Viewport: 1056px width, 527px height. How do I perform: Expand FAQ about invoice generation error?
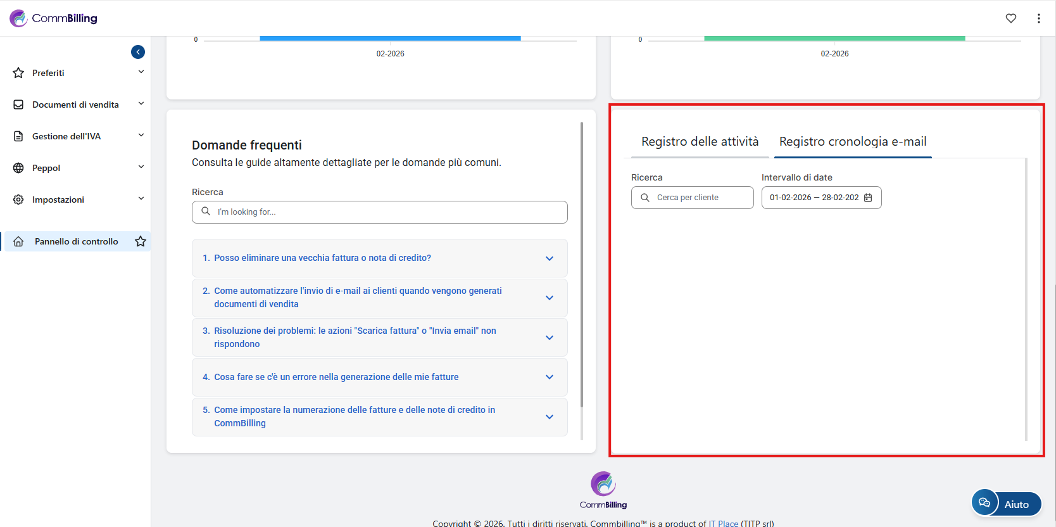(x=379, y=377)
